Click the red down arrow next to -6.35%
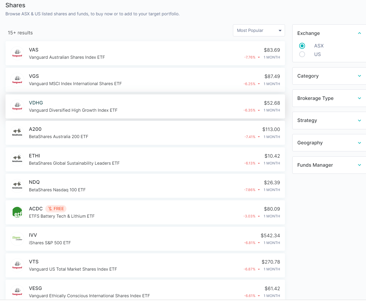Screen dimensions: 366x301 [x=259, y=110]
